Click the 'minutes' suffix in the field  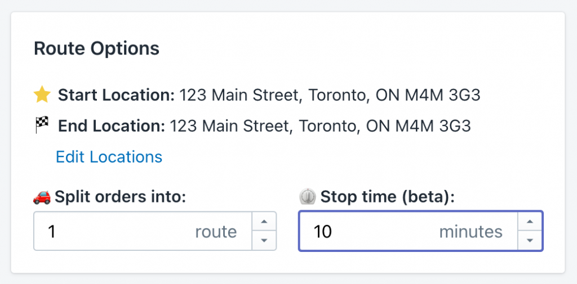(x=471, y=231)
